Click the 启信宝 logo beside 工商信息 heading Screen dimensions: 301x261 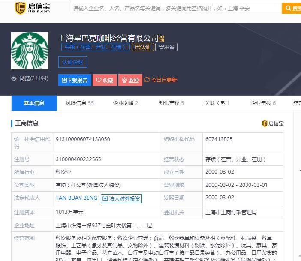point(273,123)
